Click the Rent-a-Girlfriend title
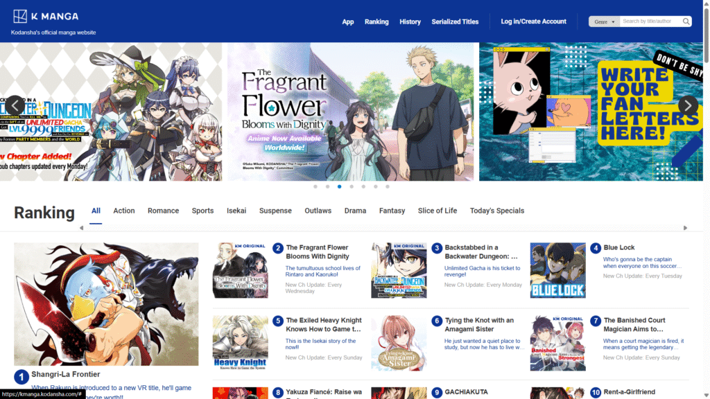Screen dimensions: 710x399 pos(630,392)
